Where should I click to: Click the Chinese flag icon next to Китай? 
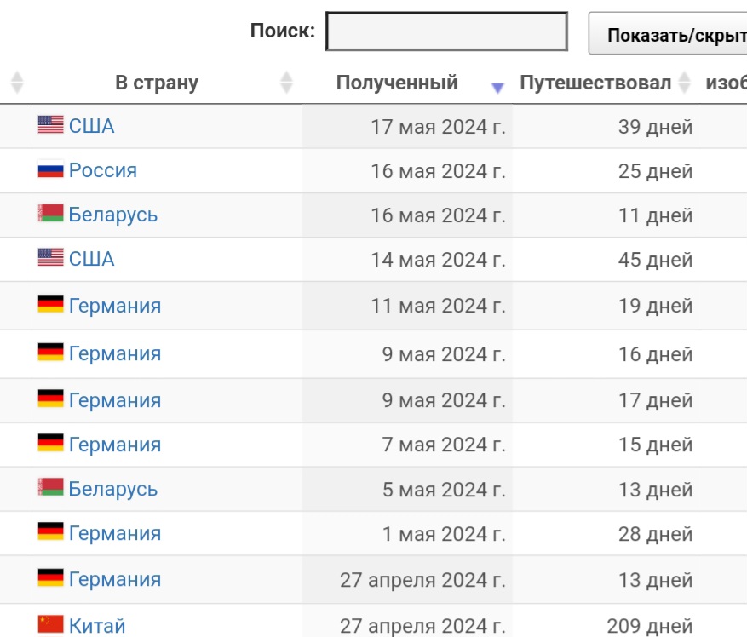point(50,623)
